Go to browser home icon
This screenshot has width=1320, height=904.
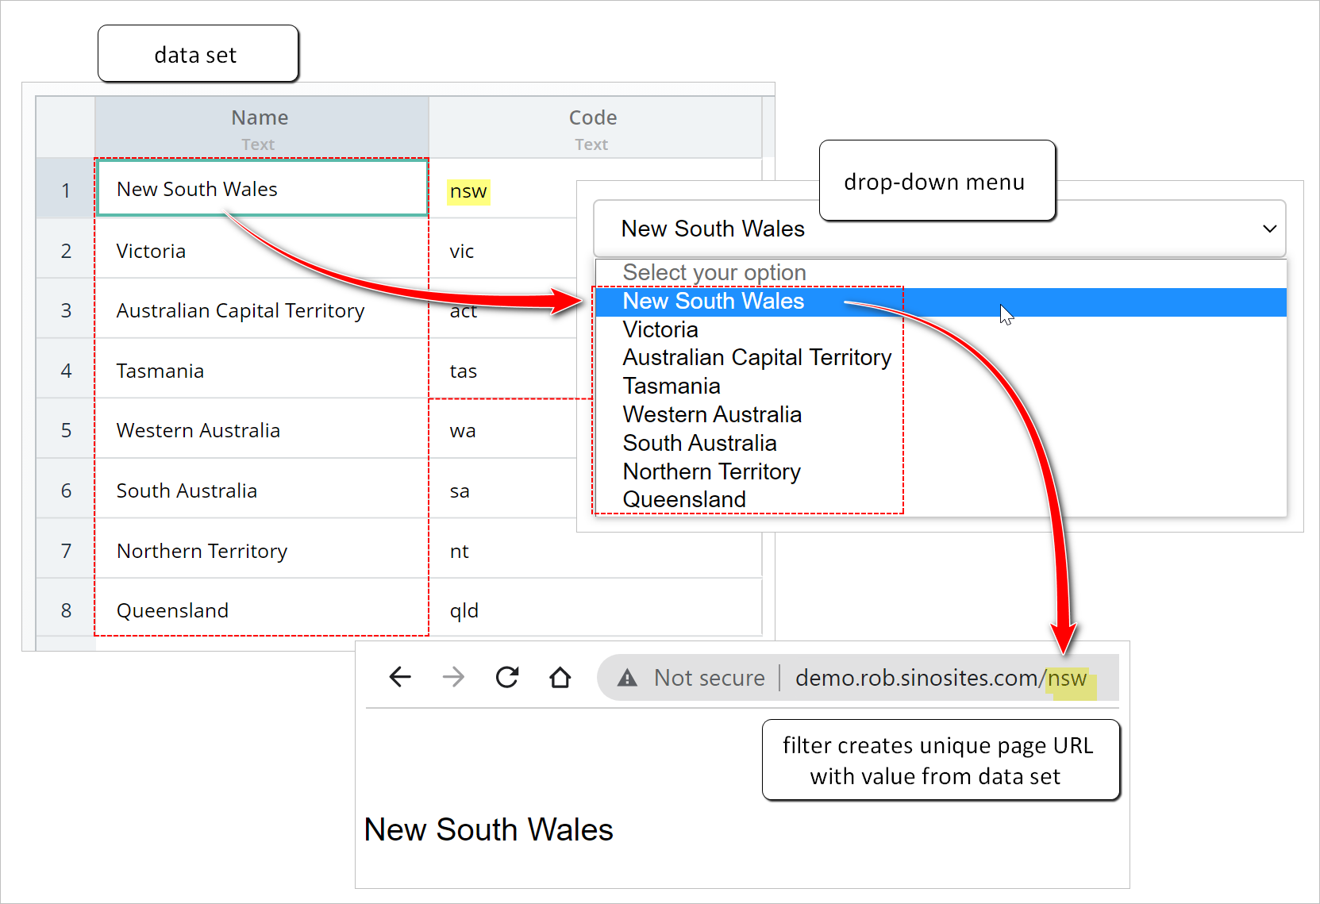click(560, 677)
